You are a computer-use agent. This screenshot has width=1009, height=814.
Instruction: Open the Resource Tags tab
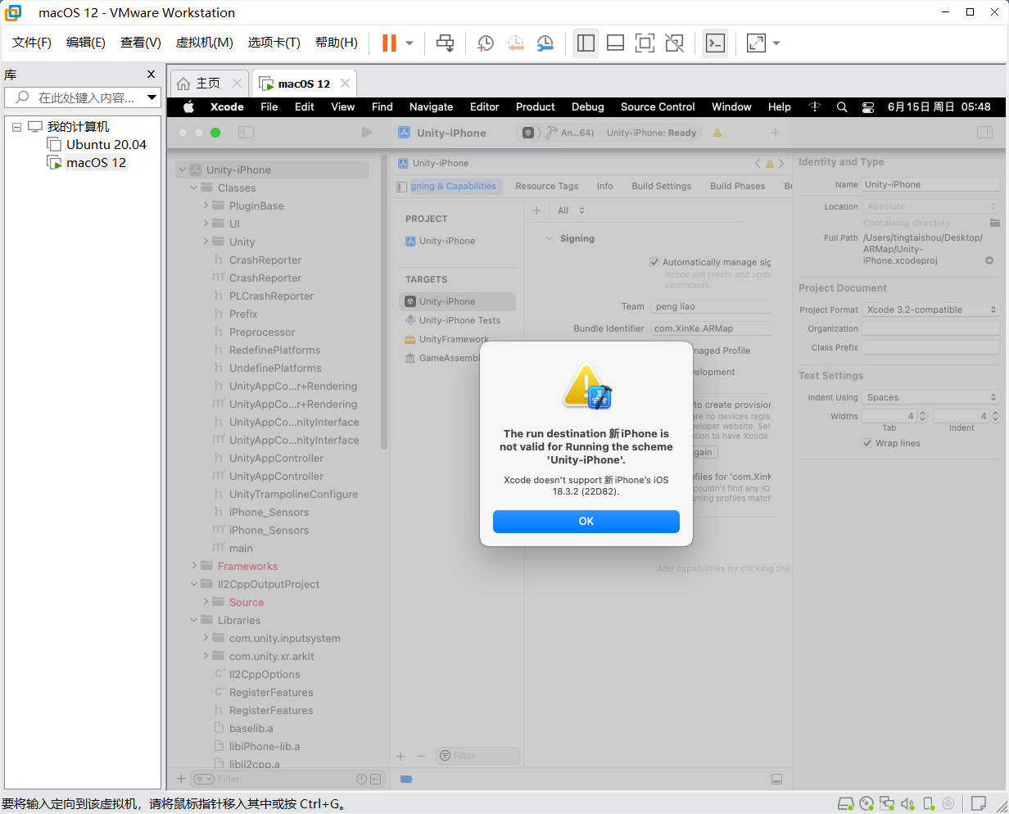click(x=546, y=186)
